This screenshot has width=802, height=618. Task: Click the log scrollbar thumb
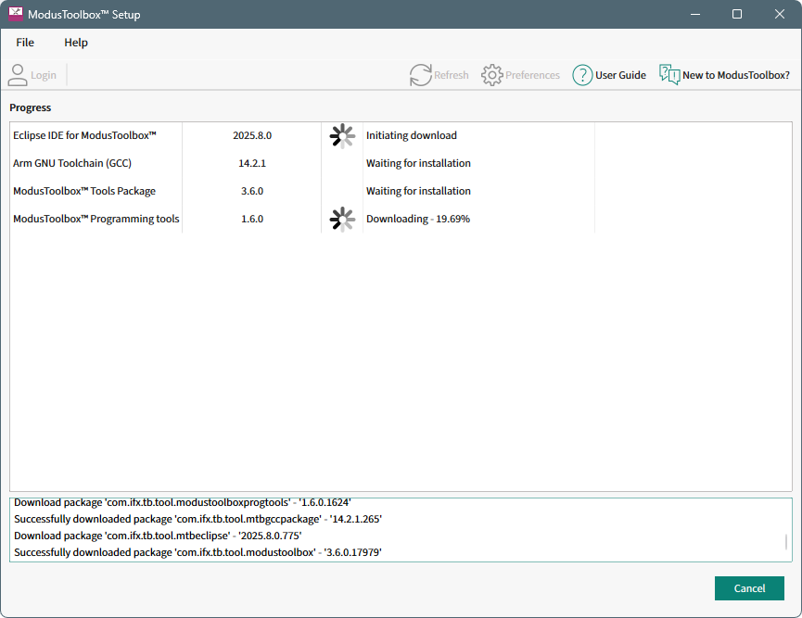coord(786,542)
